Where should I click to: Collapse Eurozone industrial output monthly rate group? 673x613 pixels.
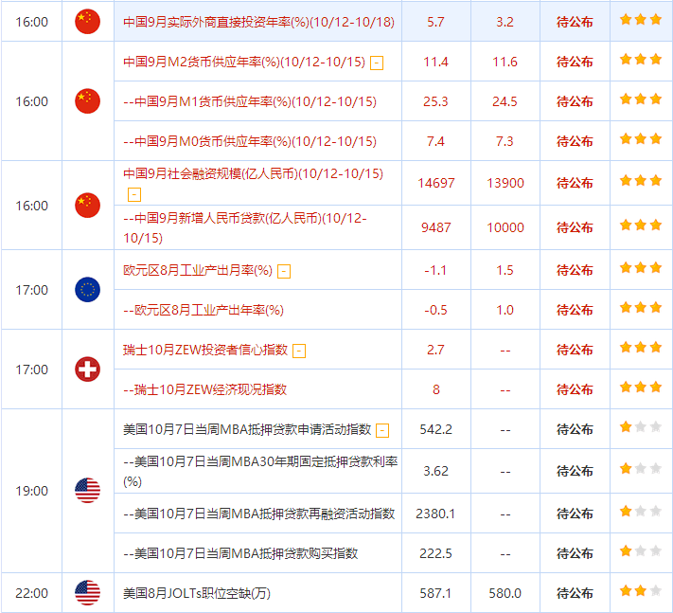click(x=284, y=271)
